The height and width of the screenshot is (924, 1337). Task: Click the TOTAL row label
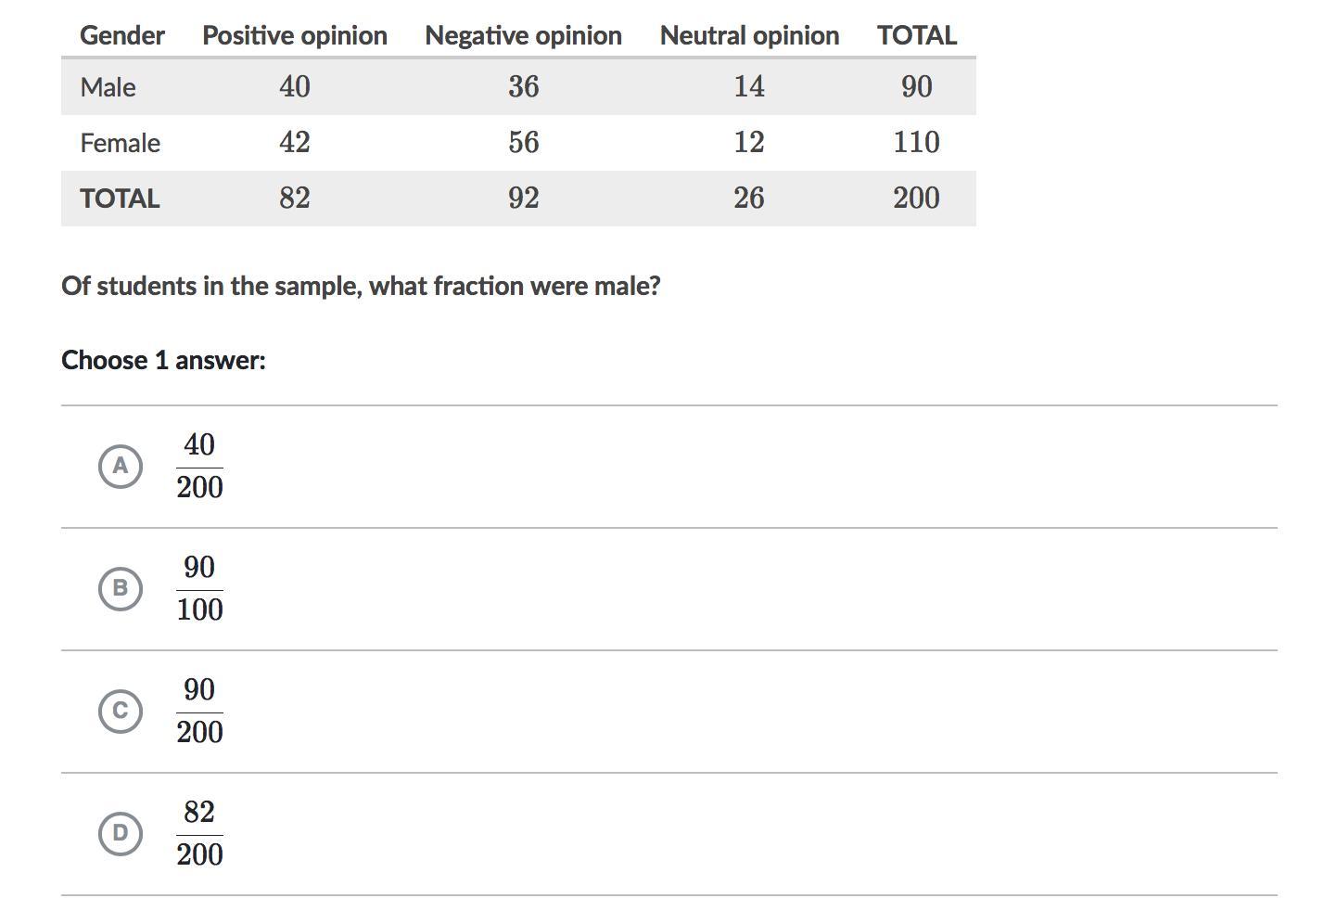coord(121,199)
